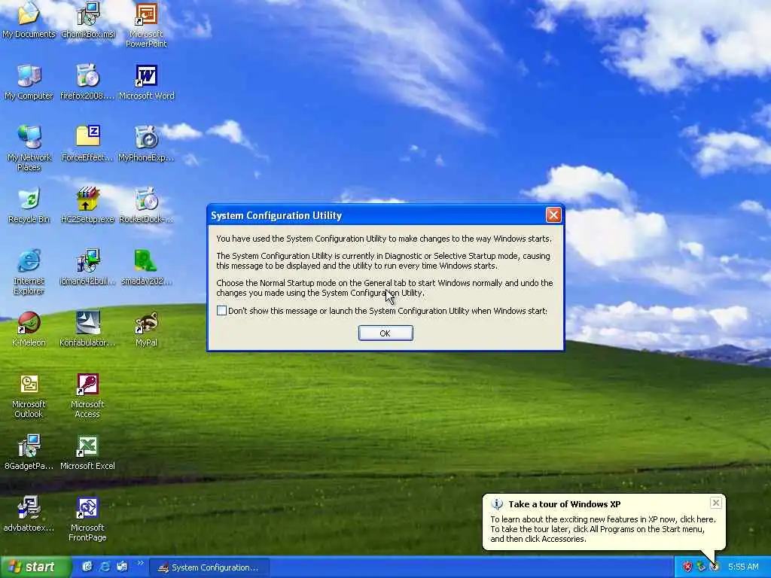Viewport: 771px width, 578px height.
Task: Click red Security Center shield tray icon
Action: tap(687, 567)
